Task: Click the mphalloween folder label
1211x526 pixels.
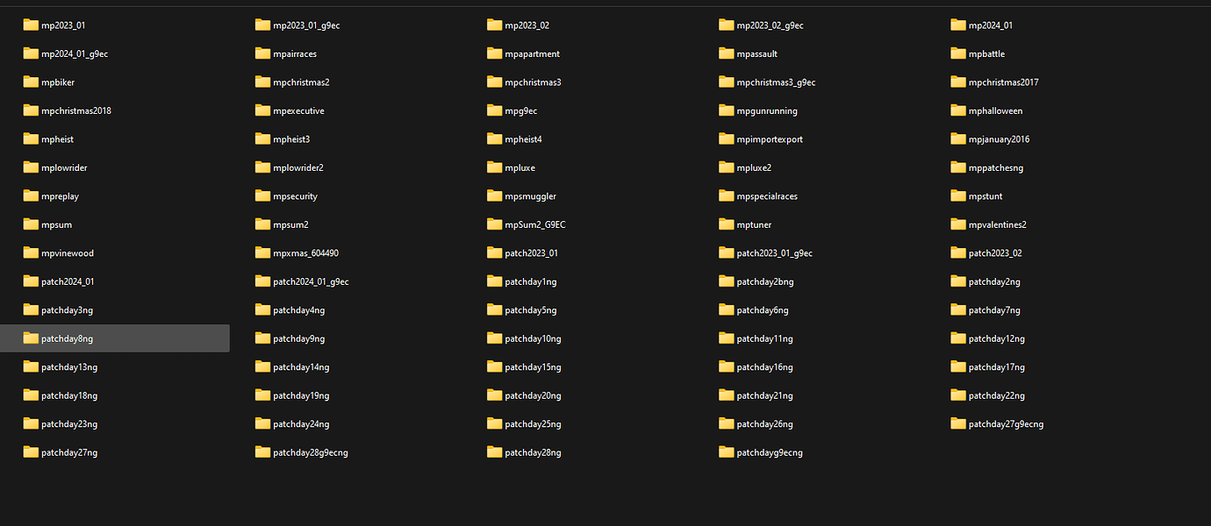Action: pos(996,110)
